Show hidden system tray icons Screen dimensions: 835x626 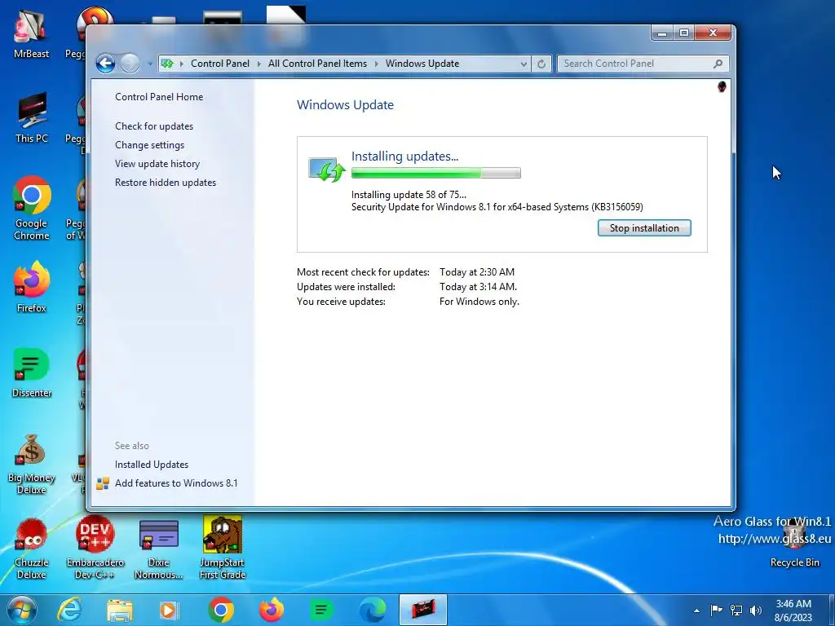tap(696, 611)
